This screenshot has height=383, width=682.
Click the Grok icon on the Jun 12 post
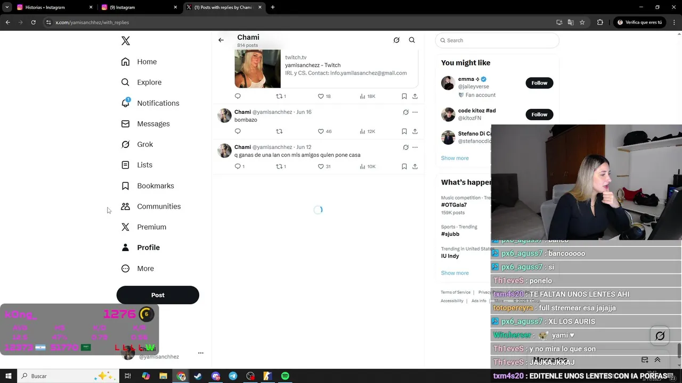point(405,147)
